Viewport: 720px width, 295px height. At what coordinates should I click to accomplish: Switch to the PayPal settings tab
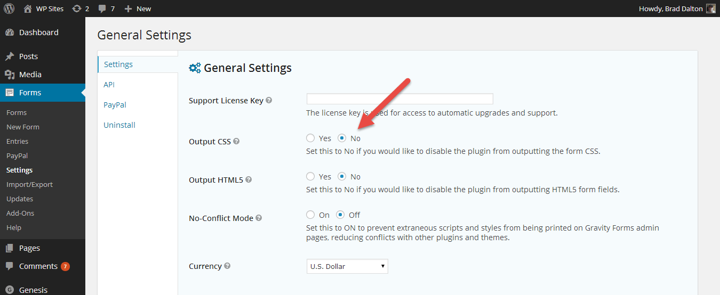tap(115, 105)
